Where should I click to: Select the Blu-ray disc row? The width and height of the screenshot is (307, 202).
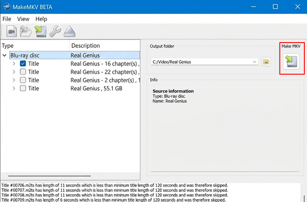[75, 55]
